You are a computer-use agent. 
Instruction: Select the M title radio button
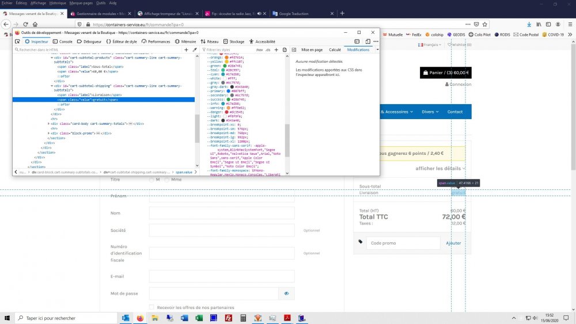click(152, 180)
